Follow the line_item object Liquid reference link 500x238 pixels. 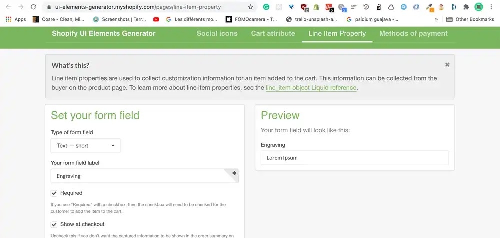coord(311,88)
